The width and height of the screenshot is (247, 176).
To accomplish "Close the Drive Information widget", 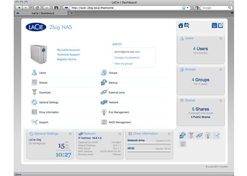I will [x=169, y=134].
